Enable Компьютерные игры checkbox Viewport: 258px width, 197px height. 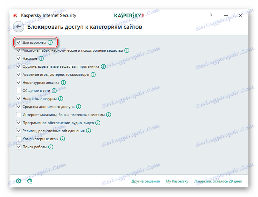click(x=19, y=139)
